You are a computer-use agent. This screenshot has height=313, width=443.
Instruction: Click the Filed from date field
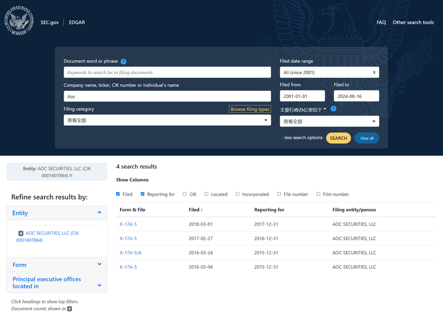coord(302,96)
